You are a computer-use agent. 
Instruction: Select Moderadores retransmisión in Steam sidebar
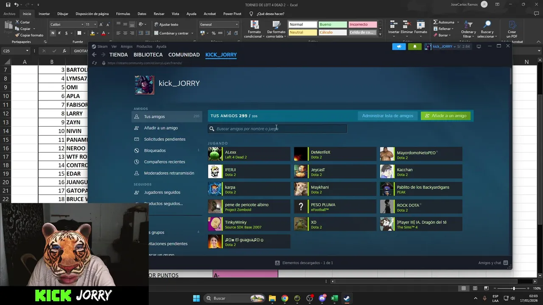click(x=169, y=173)
